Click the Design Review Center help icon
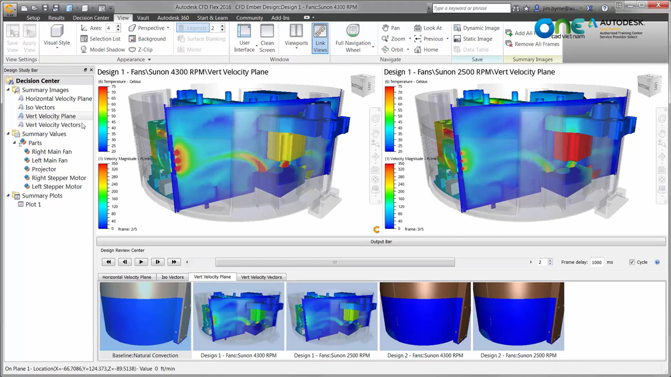This screenshot has width=671, height=377. point(657,262)
